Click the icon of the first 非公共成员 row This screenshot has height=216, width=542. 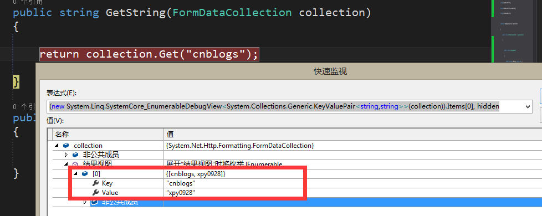coord(75,155)
